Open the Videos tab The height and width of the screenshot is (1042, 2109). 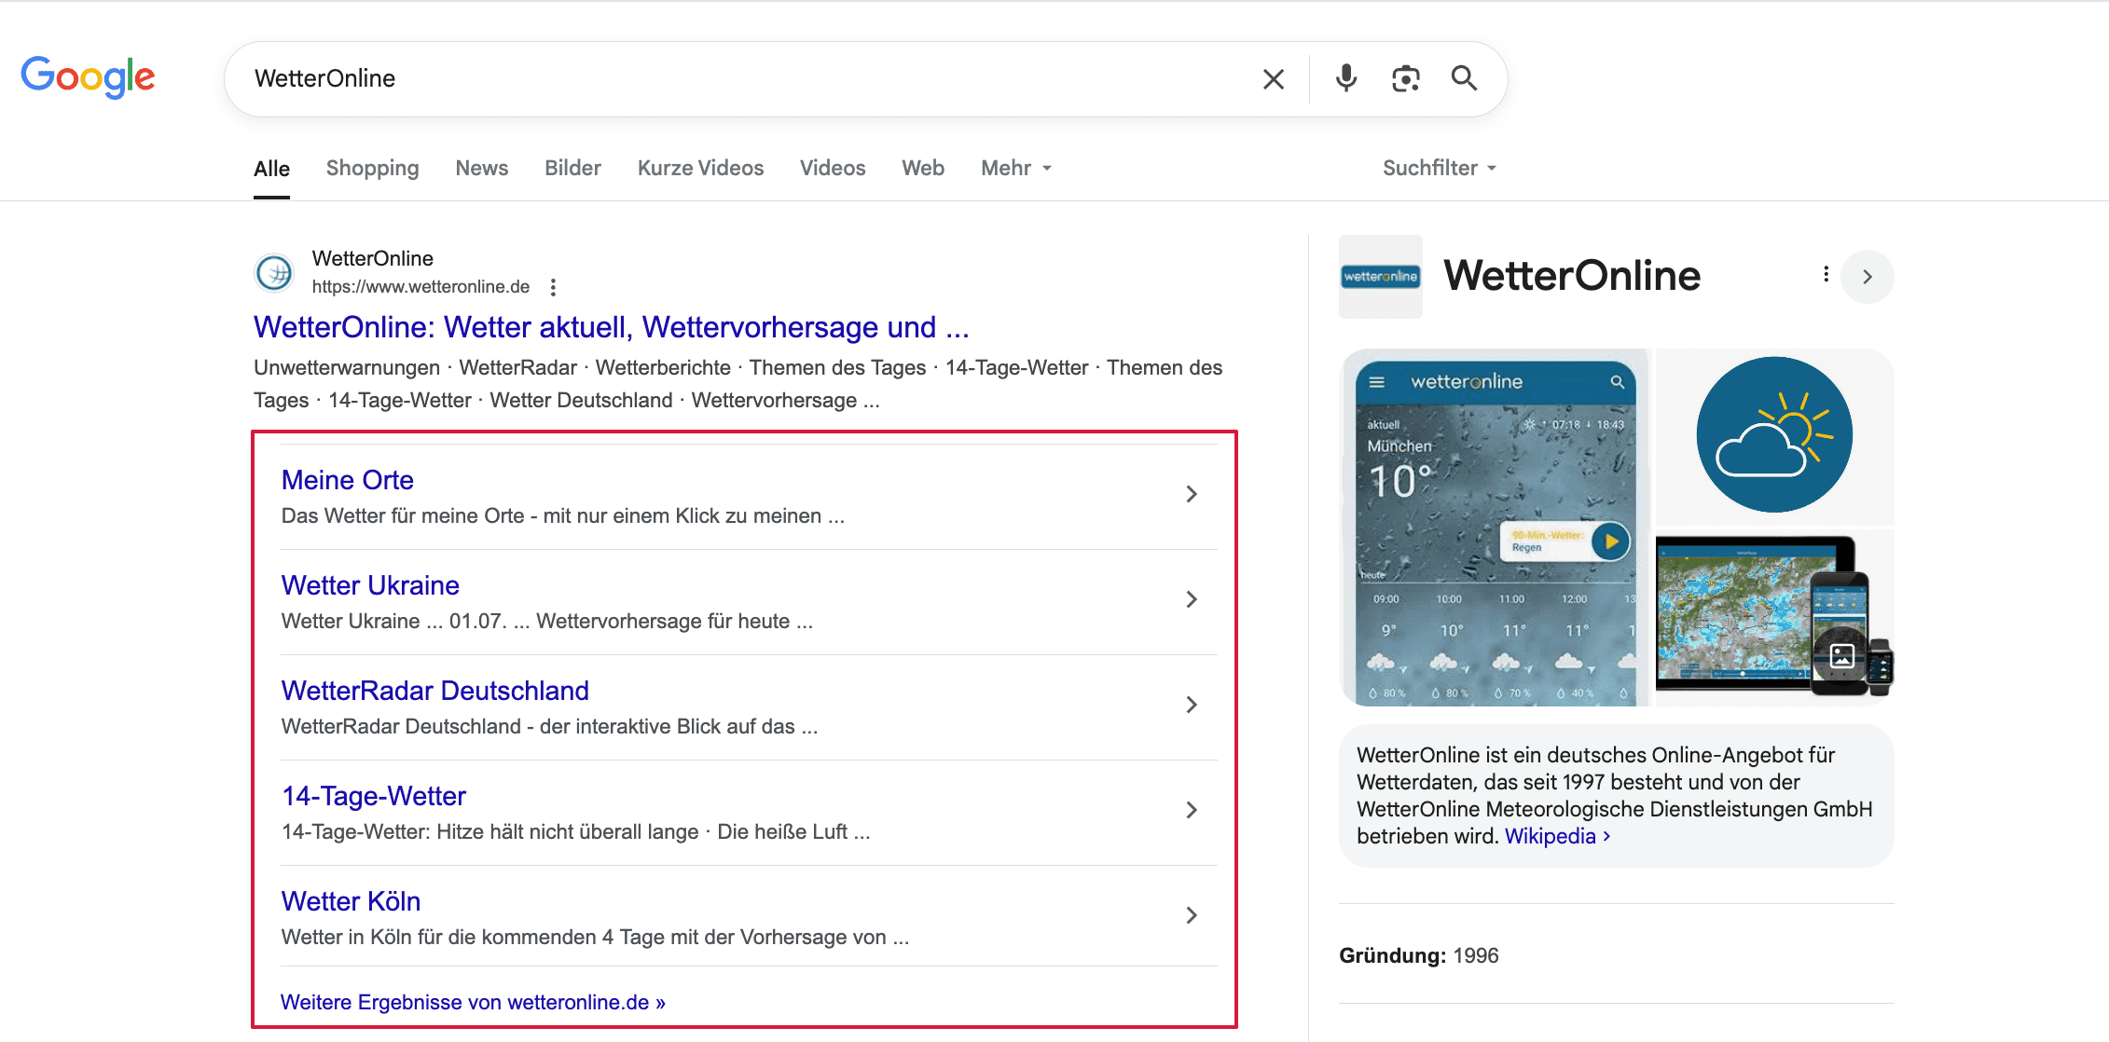[x=833, y=169]
